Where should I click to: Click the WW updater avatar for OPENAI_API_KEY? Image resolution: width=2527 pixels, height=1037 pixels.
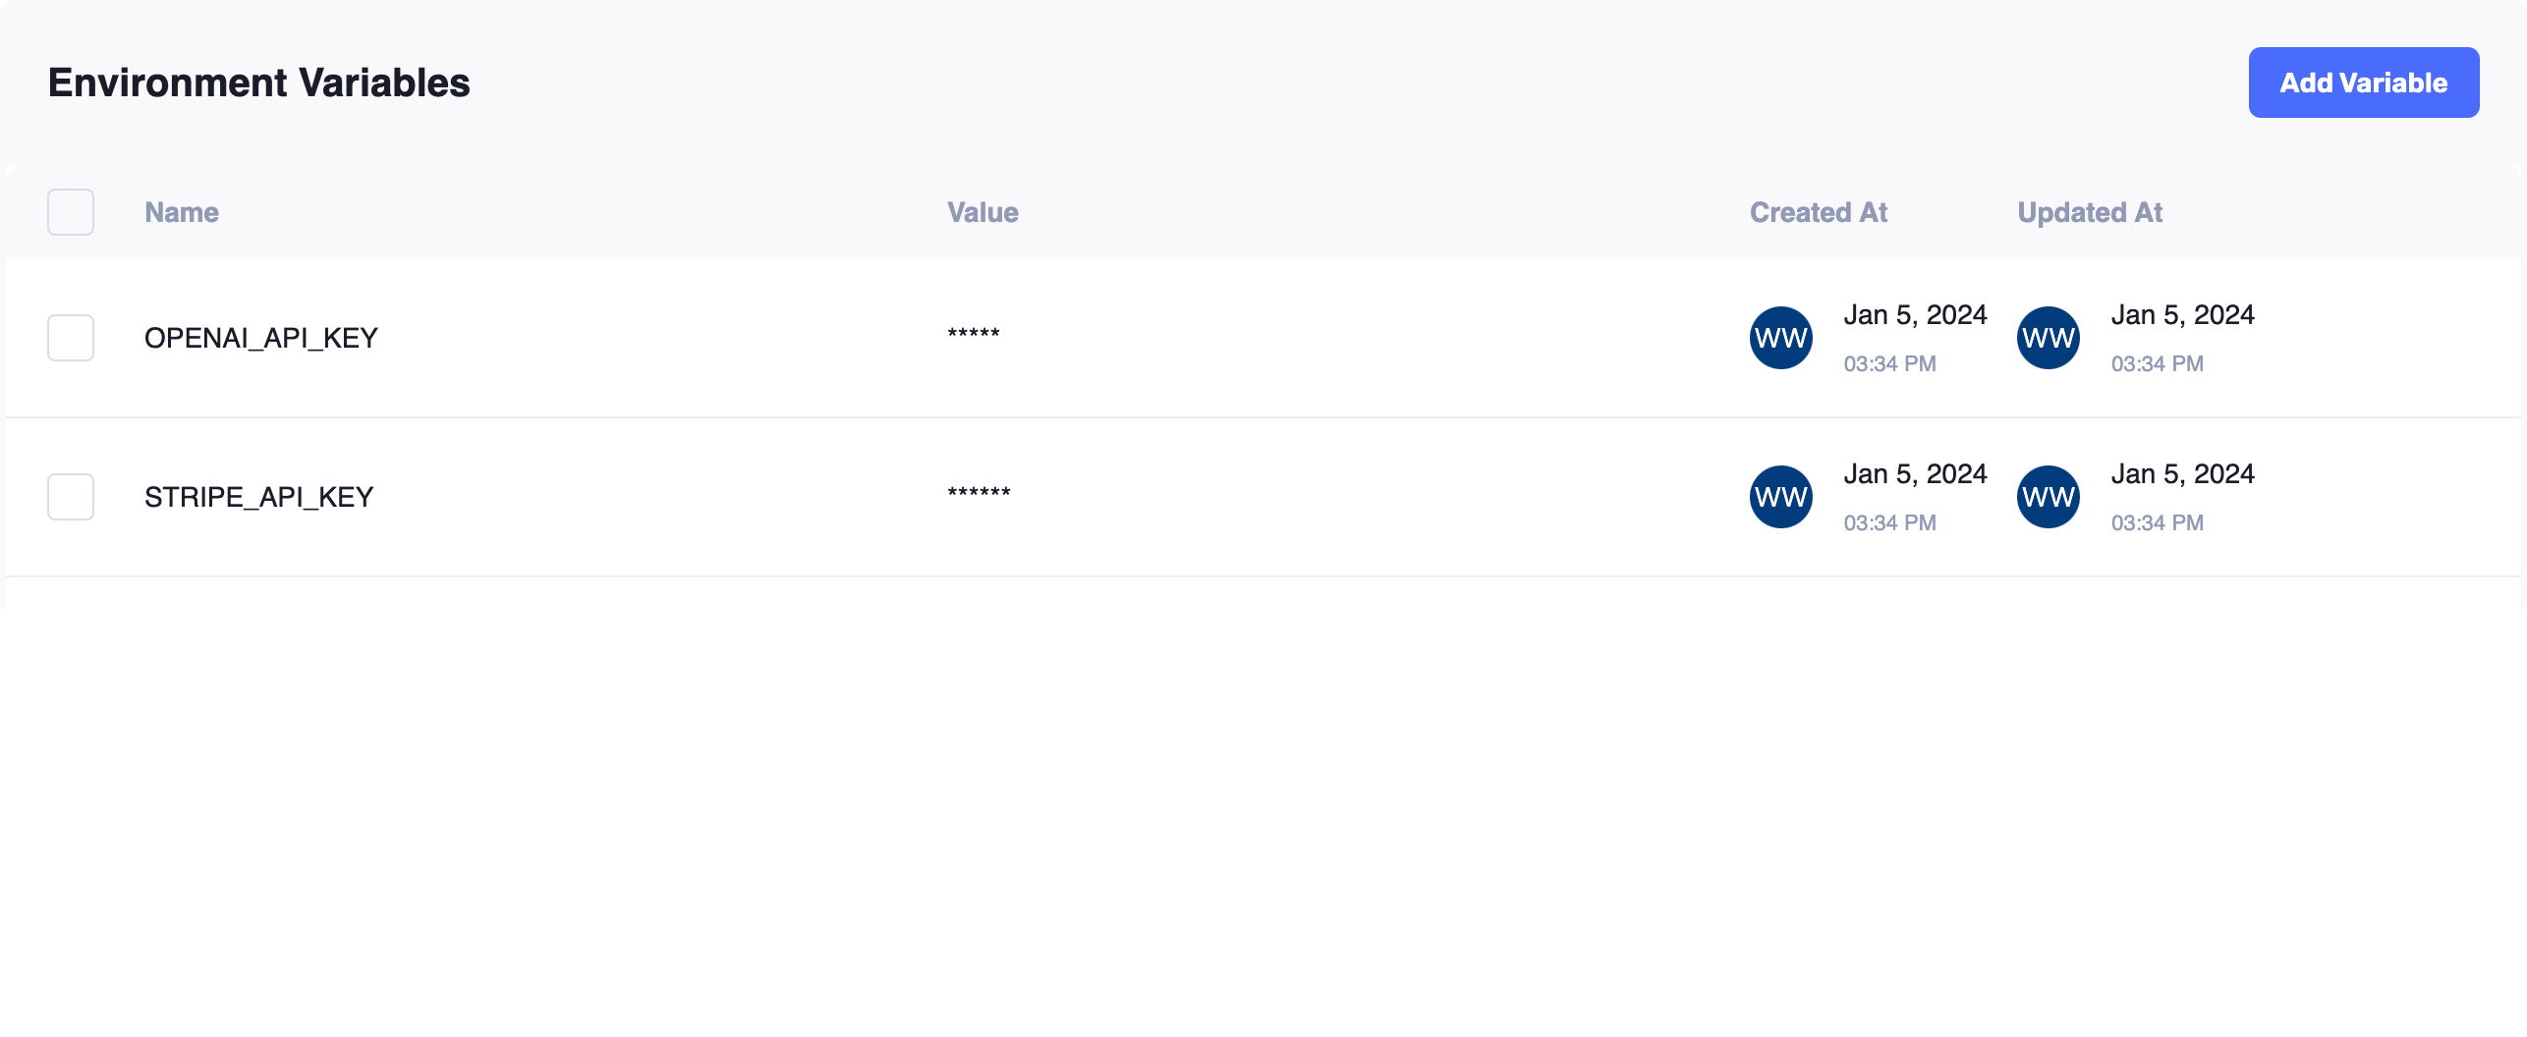click(2048, 338)
